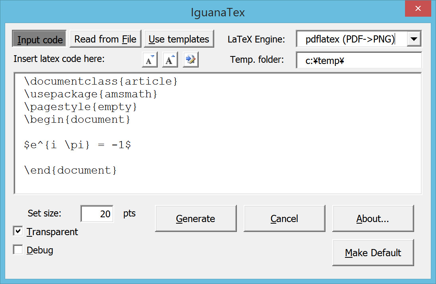Open the Use templates tab

(x=179, y=39)
